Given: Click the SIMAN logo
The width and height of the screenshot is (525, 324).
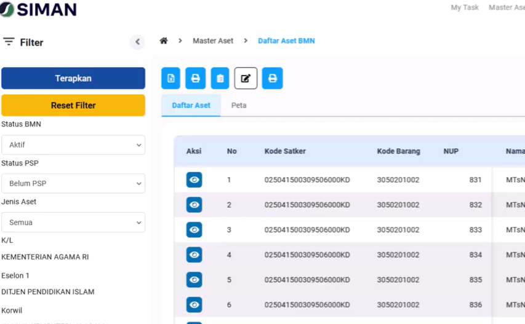Looking at the screenshot, I should [x=39, y=9].
